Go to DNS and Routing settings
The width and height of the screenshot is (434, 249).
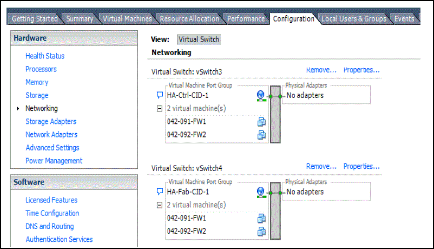click(x=50, y=226)
